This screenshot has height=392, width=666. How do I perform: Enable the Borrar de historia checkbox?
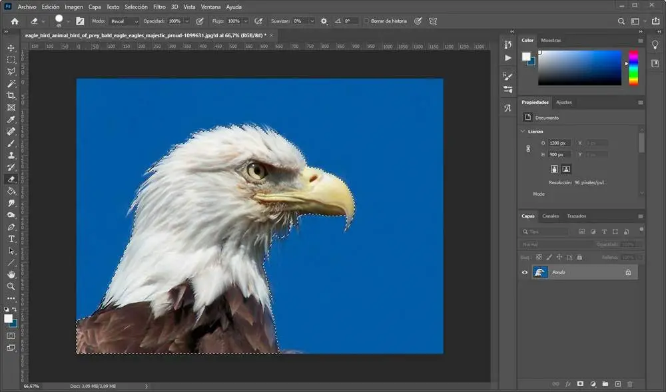click(x=367, y=21)
